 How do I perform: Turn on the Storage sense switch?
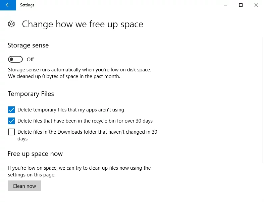coord(15,60)
